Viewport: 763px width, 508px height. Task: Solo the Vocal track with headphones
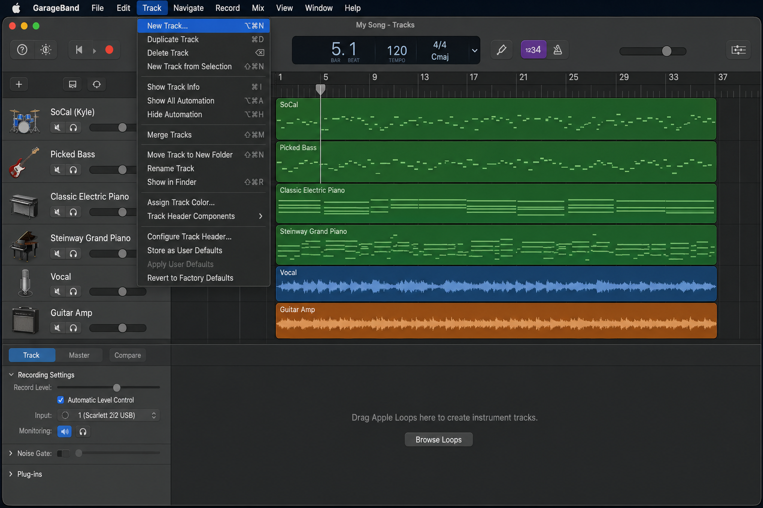point(73,291)
